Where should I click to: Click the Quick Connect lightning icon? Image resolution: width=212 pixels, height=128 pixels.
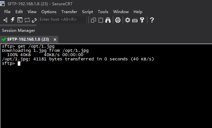[x=13, y=20]
